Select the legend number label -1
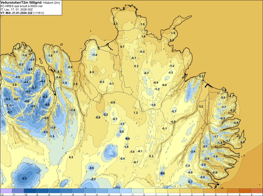The image size is (263, 196). click(x=133, y=194)
